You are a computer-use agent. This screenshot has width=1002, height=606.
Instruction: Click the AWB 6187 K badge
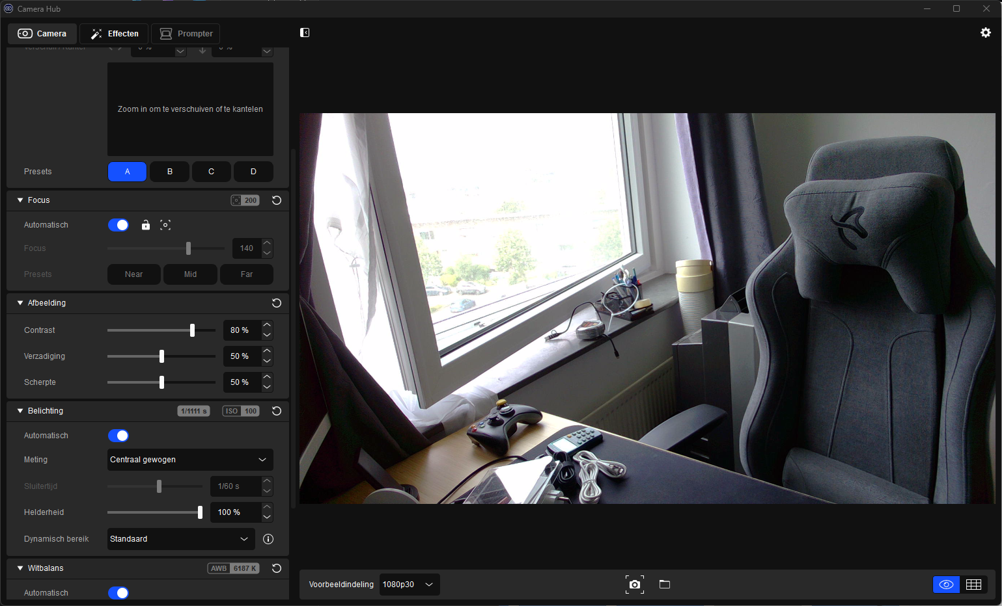coord(233,568)
